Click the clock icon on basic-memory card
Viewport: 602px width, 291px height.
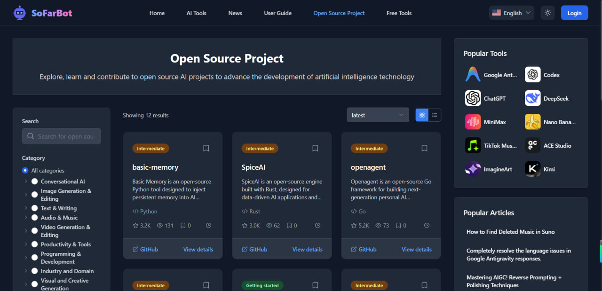[x=208, y=226]
